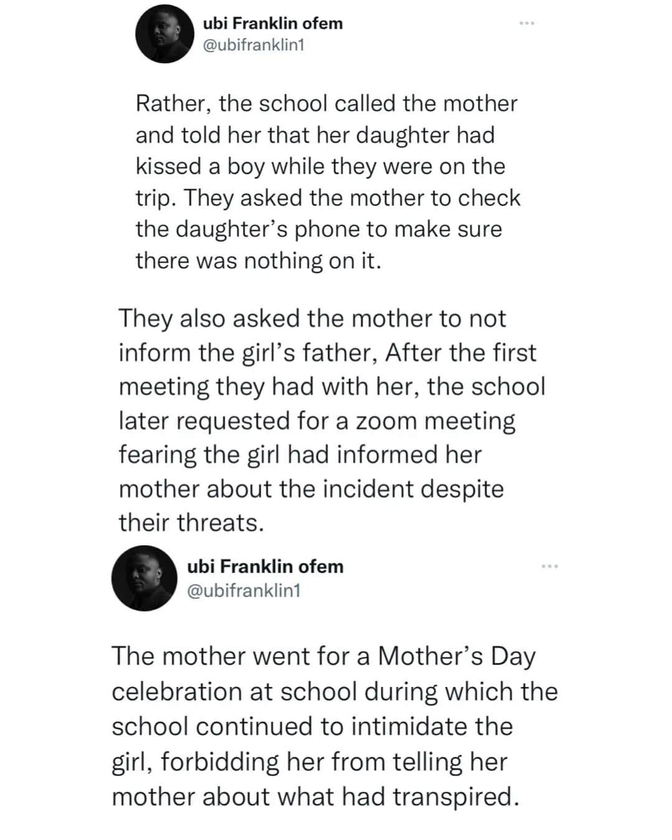
Task: Click the line "the daughter's phone to make sure"
Action: 319,229
